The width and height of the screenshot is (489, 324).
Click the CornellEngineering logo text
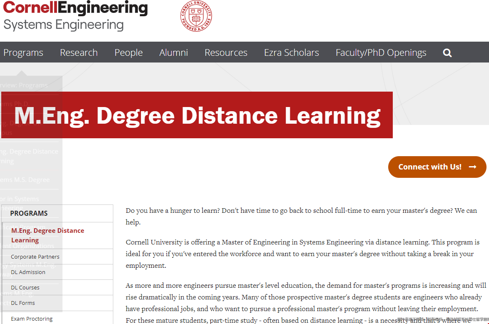[x=75, y=8]
